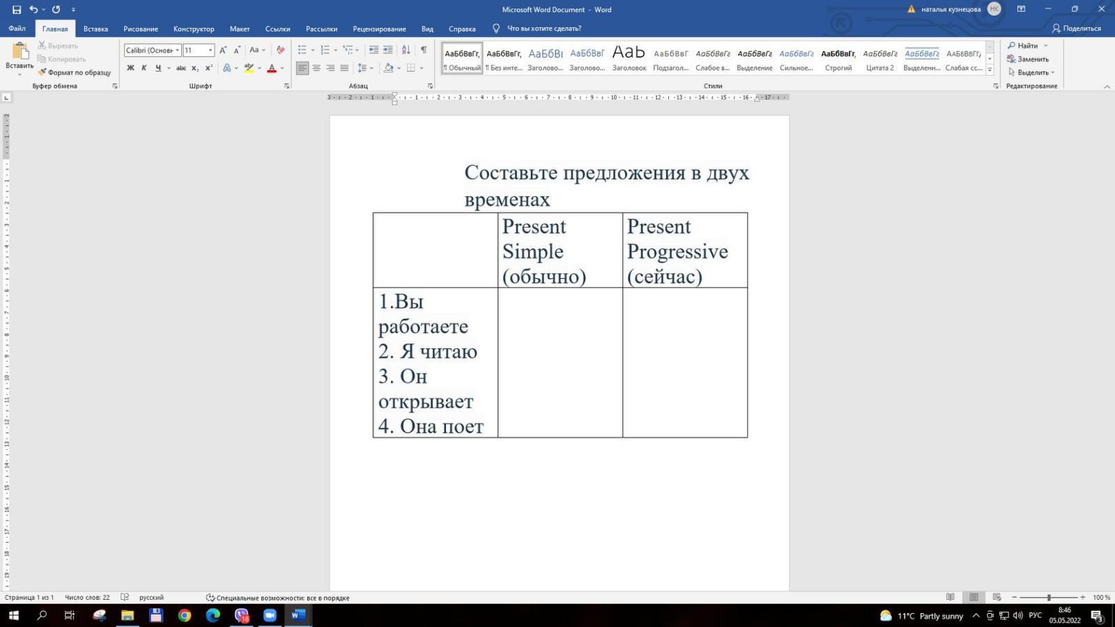
Task: Apply Строгий strong style
Action: point(838,57)
